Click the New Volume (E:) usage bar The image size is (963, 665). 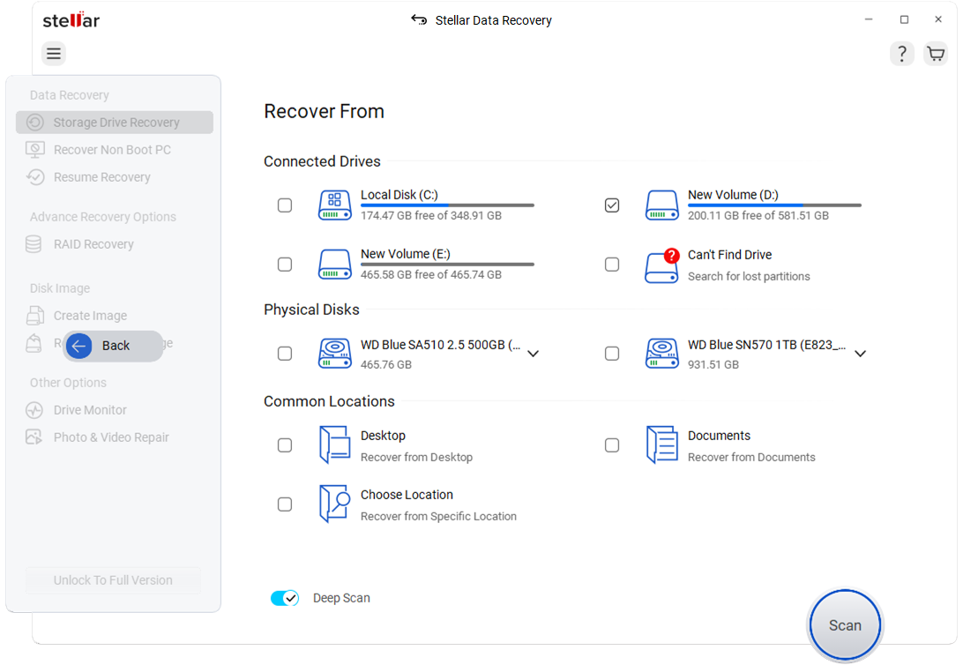[447, 265]
